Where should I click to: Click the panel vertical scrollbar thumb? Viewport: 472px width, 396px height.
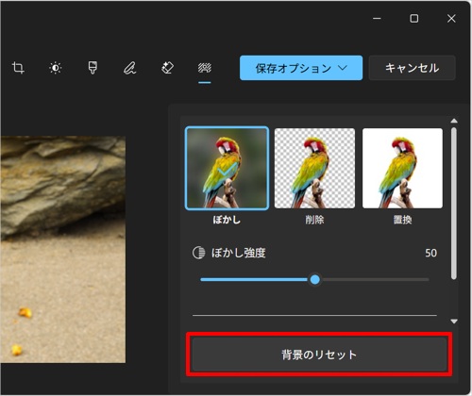(454, 204)
